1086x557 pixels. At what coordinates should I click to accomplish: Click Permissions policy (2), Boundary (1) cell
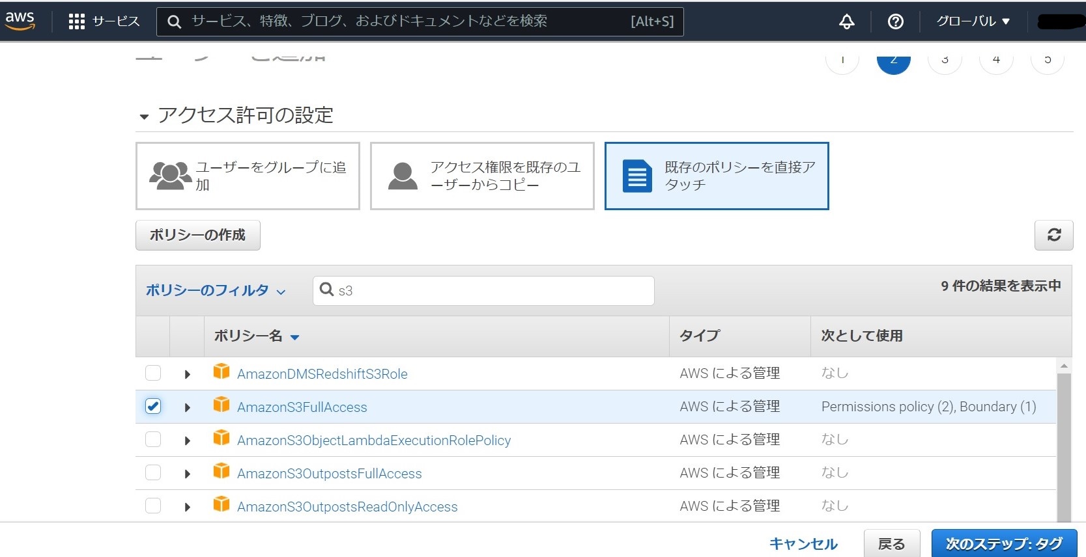[928, 407]
